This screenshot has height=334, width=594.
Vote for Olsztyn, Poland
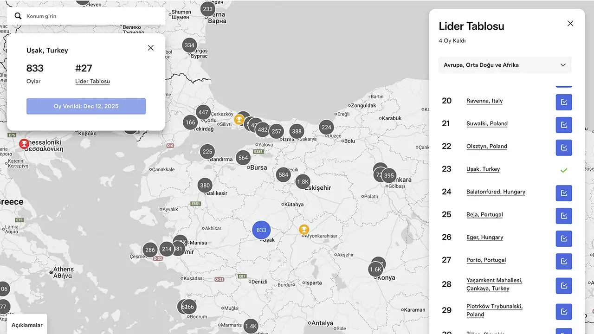pos(564,148)
